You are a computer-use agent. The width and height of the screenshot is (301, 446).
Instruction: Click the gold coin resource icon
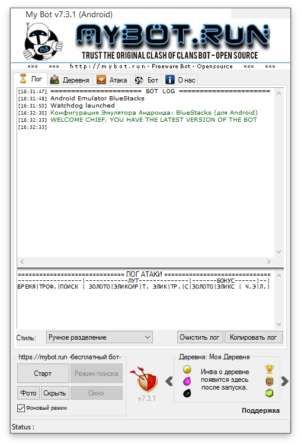[x=187, y=369]
